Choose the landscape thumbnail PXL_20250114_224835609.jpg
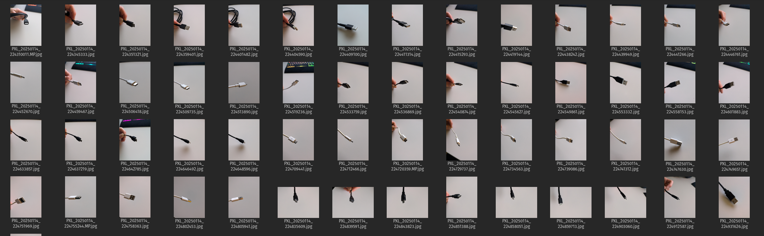This screenshot has width=764, height=236. [x=298, y=202]
